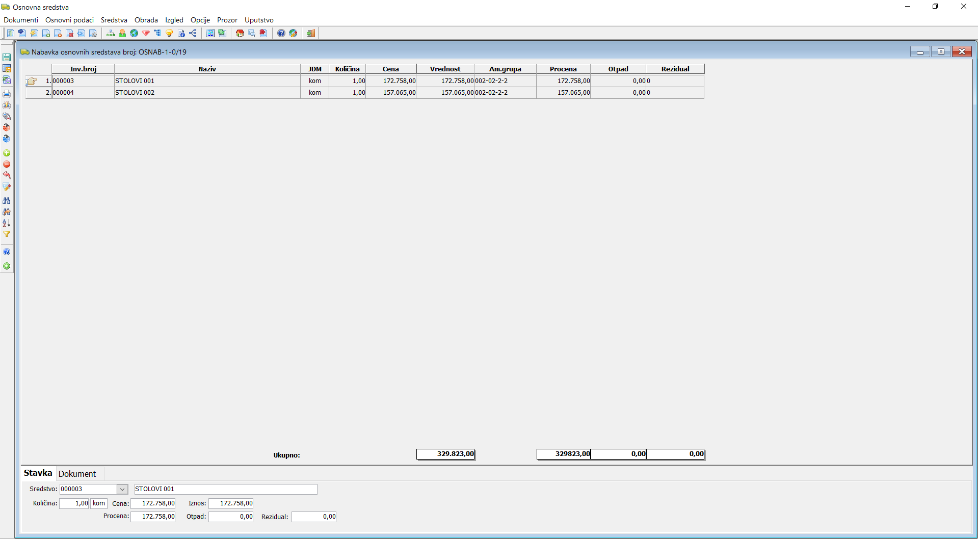Sort items using the A-Z sort icon
The image size is (978, 539).
tap(7, 223)
